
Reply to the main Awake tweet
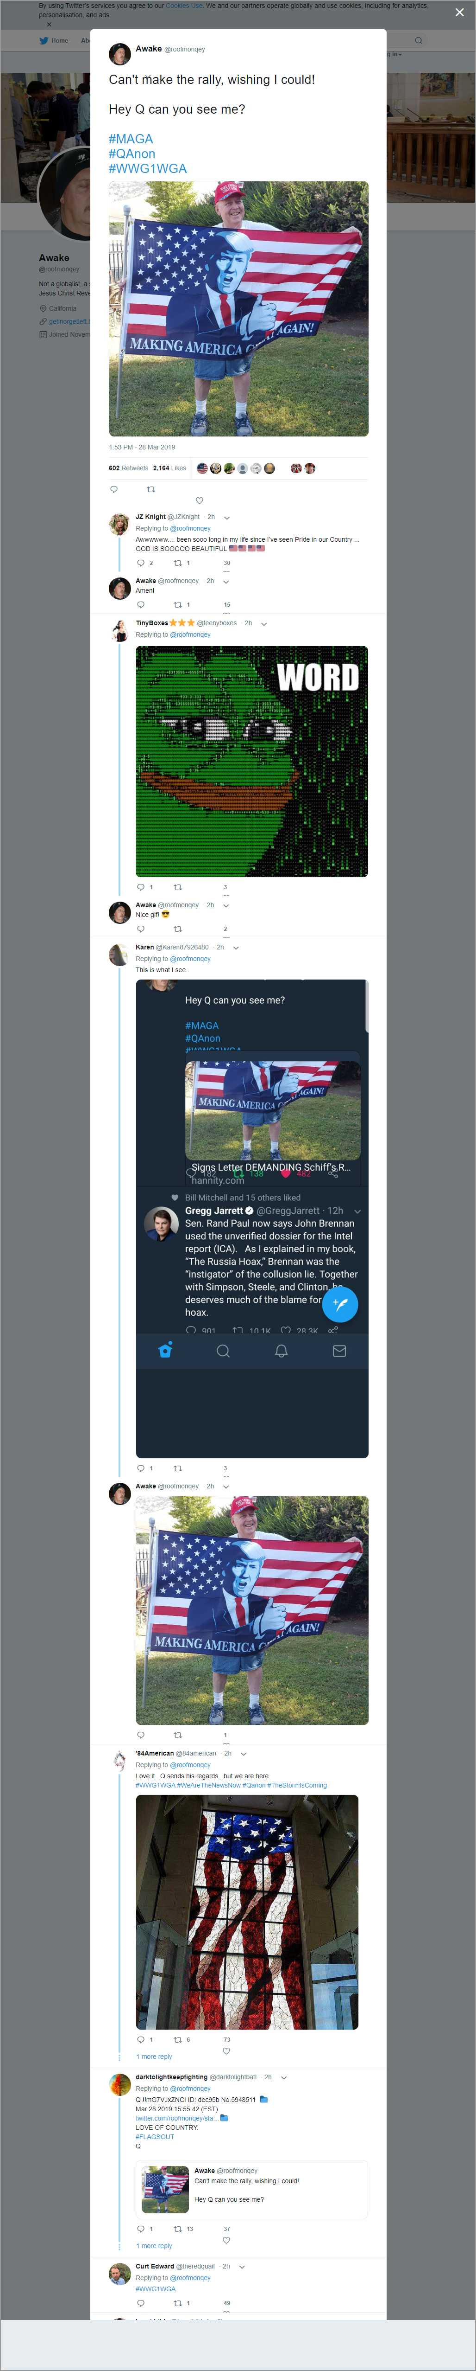click(x=114, y=489)
